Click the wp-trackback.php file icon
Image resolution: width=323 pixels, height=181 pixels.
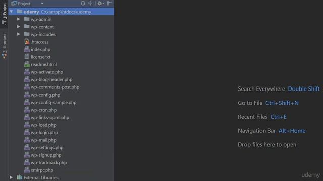coord(27,163)
